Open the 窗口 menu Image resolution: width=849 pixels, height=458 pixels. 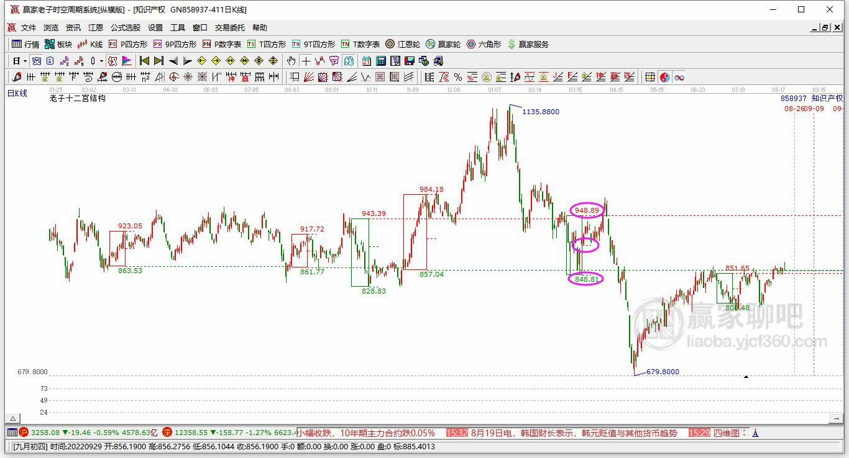(x=200, y=28)
